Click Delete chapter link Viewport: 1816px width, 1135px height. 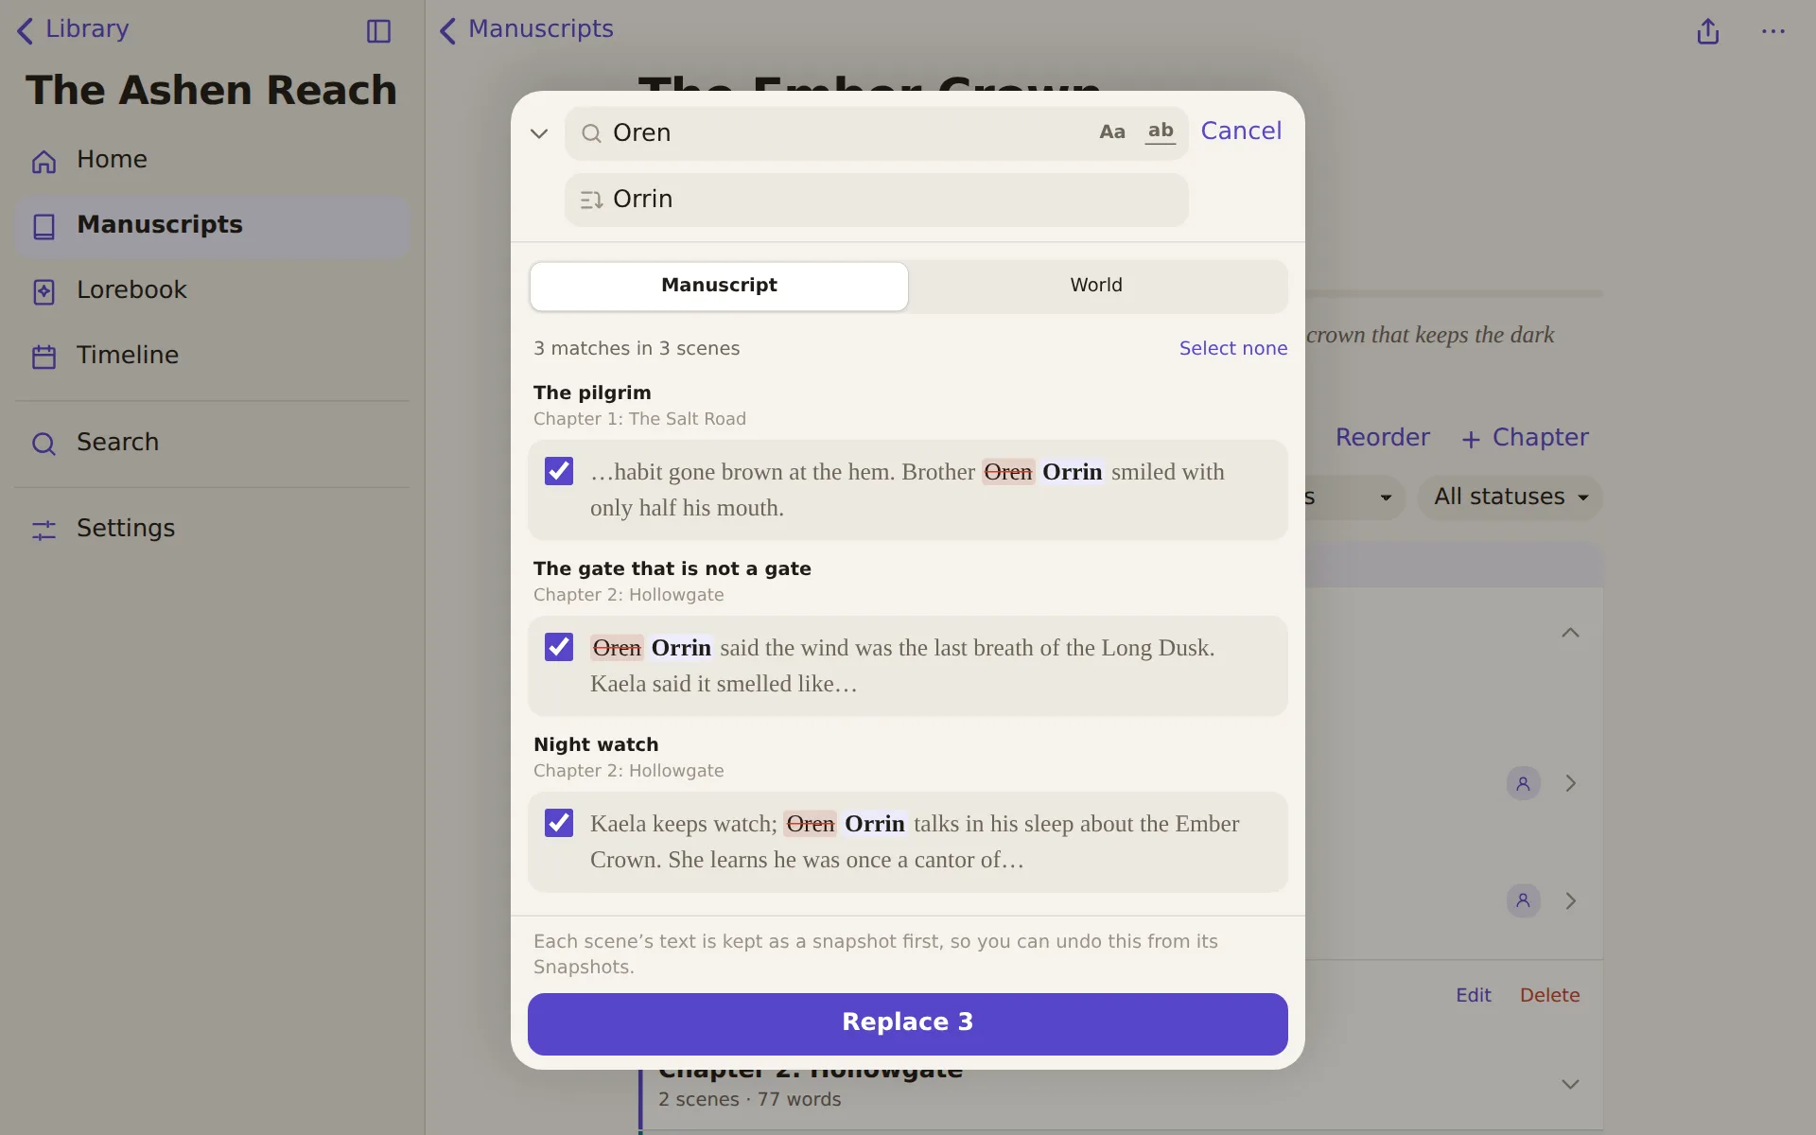[1549, 995]
